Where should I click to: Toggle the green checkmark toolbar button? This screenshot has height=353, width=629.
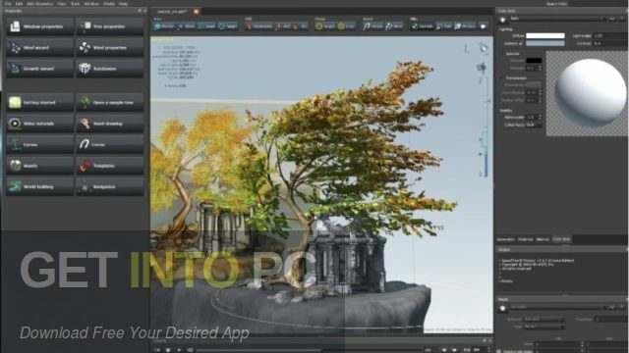click(x=422, y=26)
